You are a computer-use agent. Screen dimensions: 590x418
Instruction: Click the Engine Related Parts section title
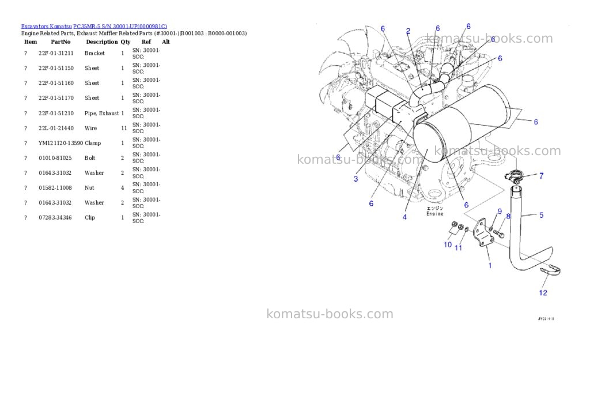click(x=134, y=33)
